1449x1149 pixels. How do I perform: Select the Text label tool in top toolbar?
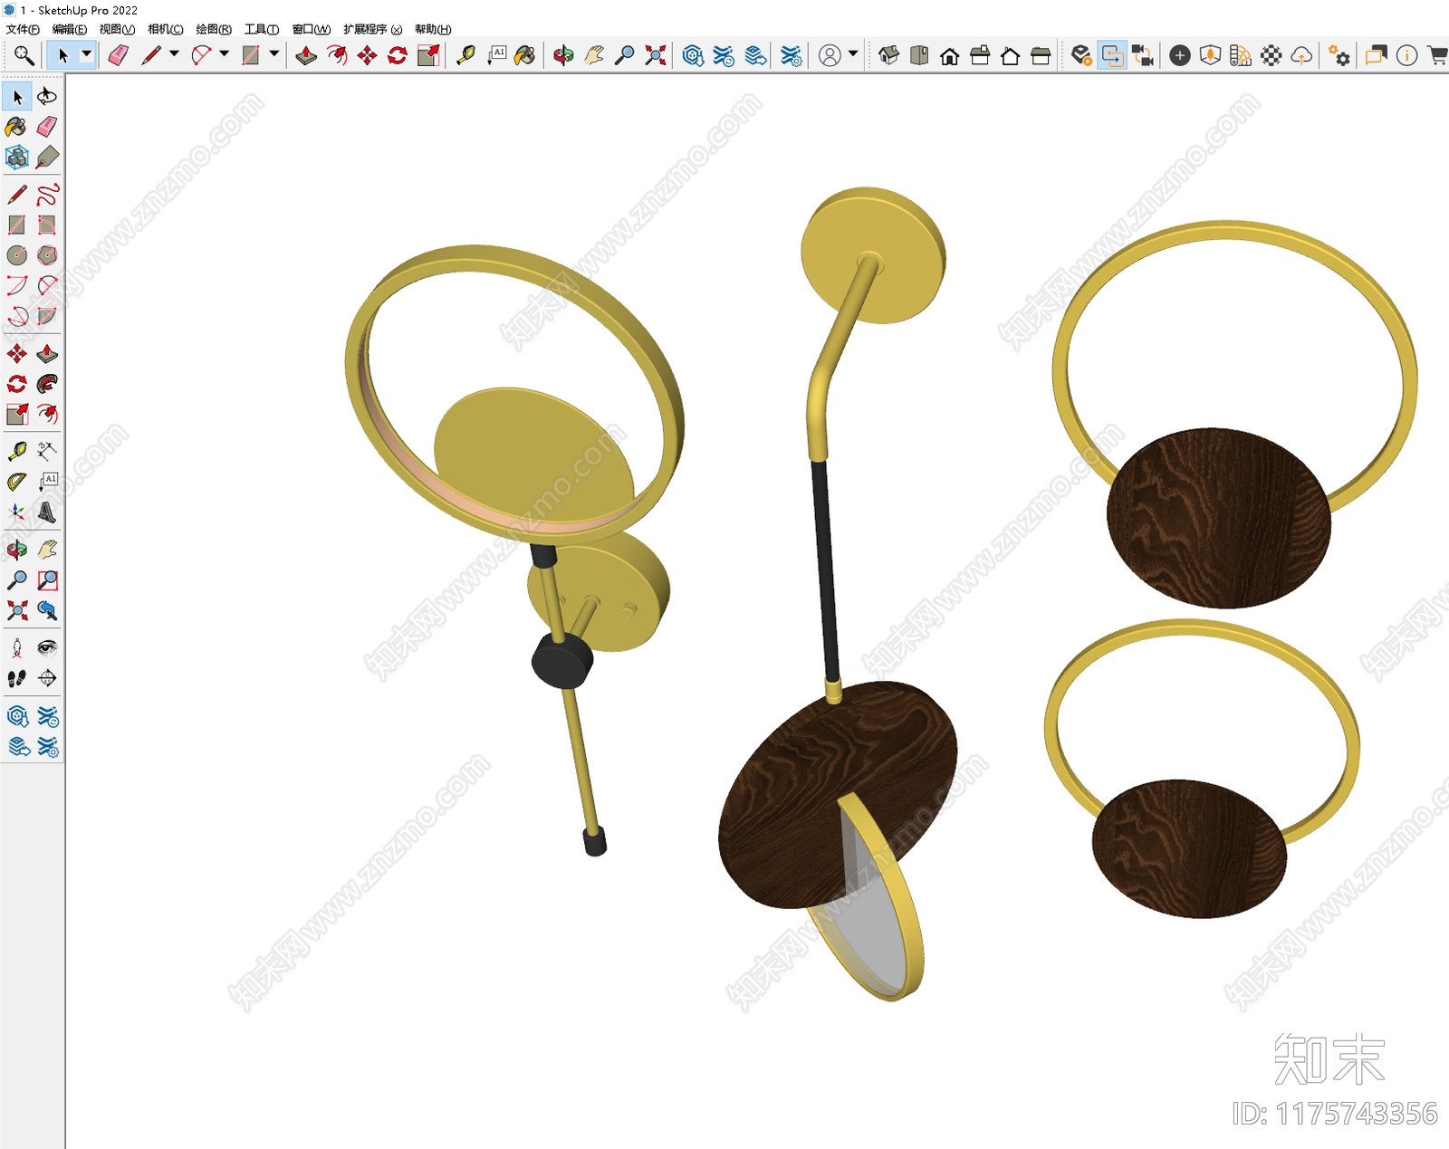[x=497, y=56]
